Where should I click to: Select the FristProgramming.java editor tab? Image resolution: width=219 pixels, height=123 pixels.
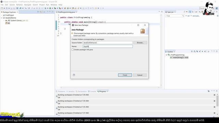click(66, 12)
